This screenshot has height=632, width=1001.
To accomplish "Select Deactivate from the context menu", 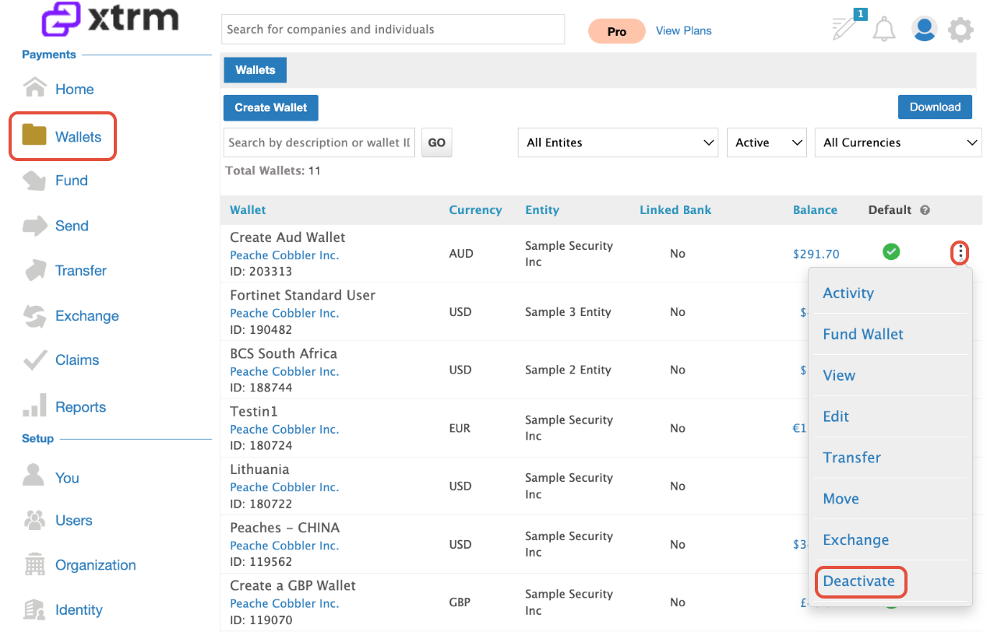I will (x=858, y=581).
